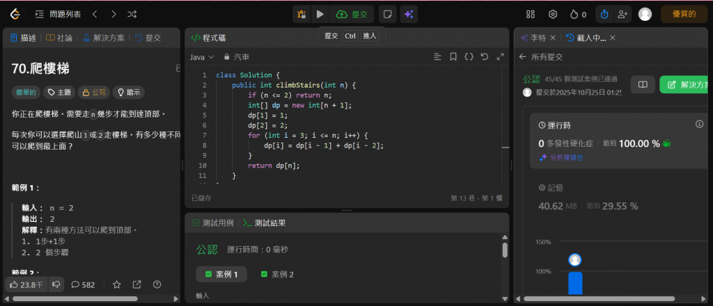
Task: Switch to 測試結果 test result tab
Action: click(265, 223)
